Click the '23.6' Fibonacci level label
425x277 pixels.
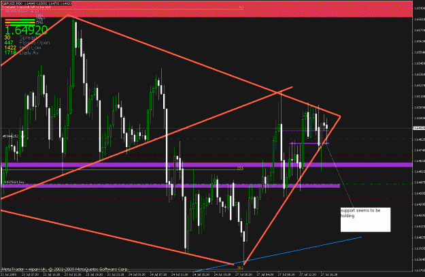click(240, 168)
